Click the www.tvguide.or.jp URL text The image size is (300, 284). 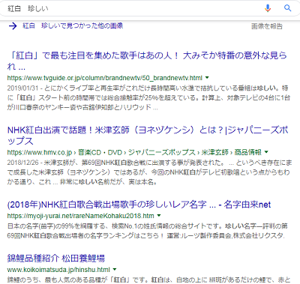pos(105,78)
